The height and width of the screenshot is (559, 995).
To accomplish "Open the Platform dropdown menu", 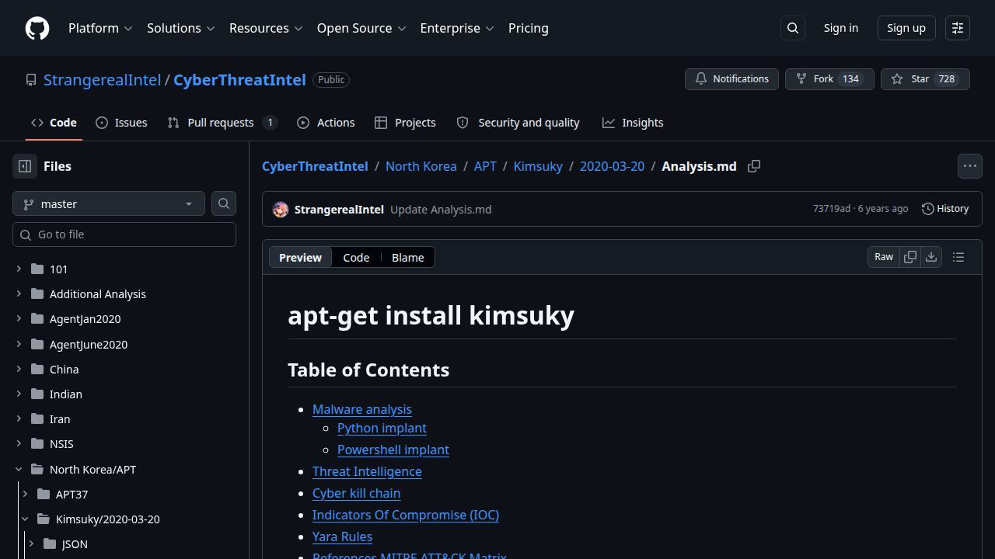I will tap(100, 28).
